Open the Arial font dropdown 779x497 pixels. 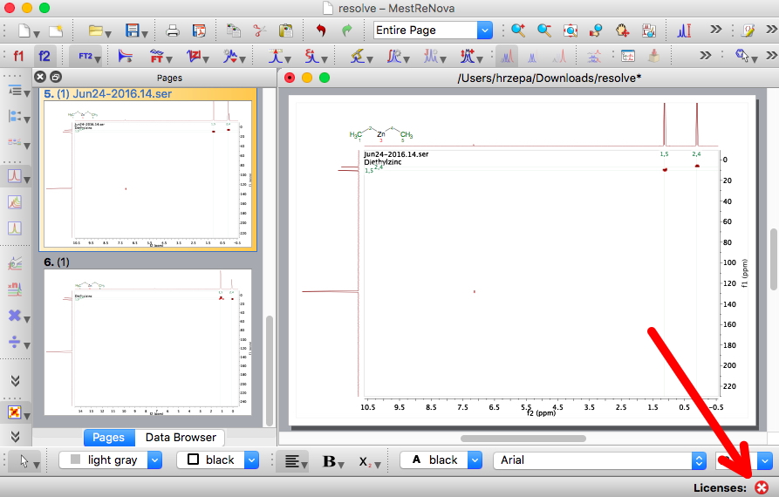pyautogui.click(x=698, y=460)
